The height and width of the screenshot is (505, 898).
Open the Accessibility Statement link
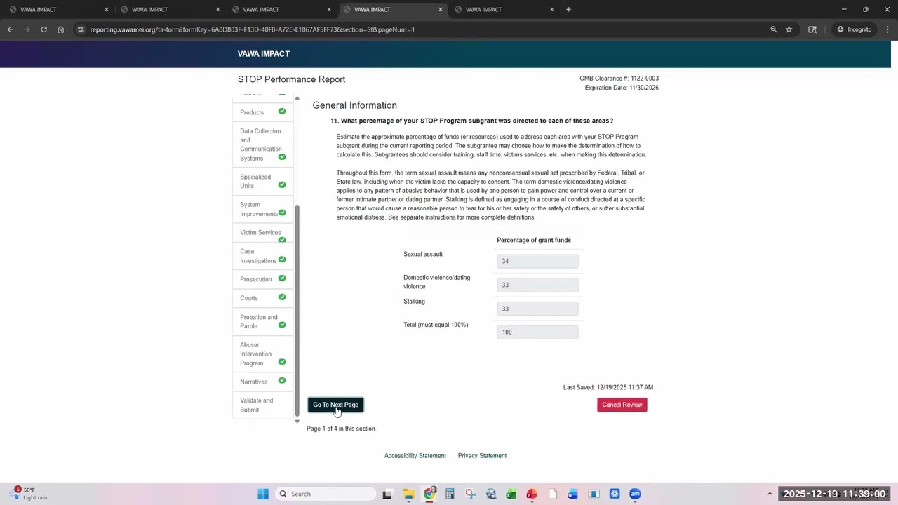coord(415,456)
